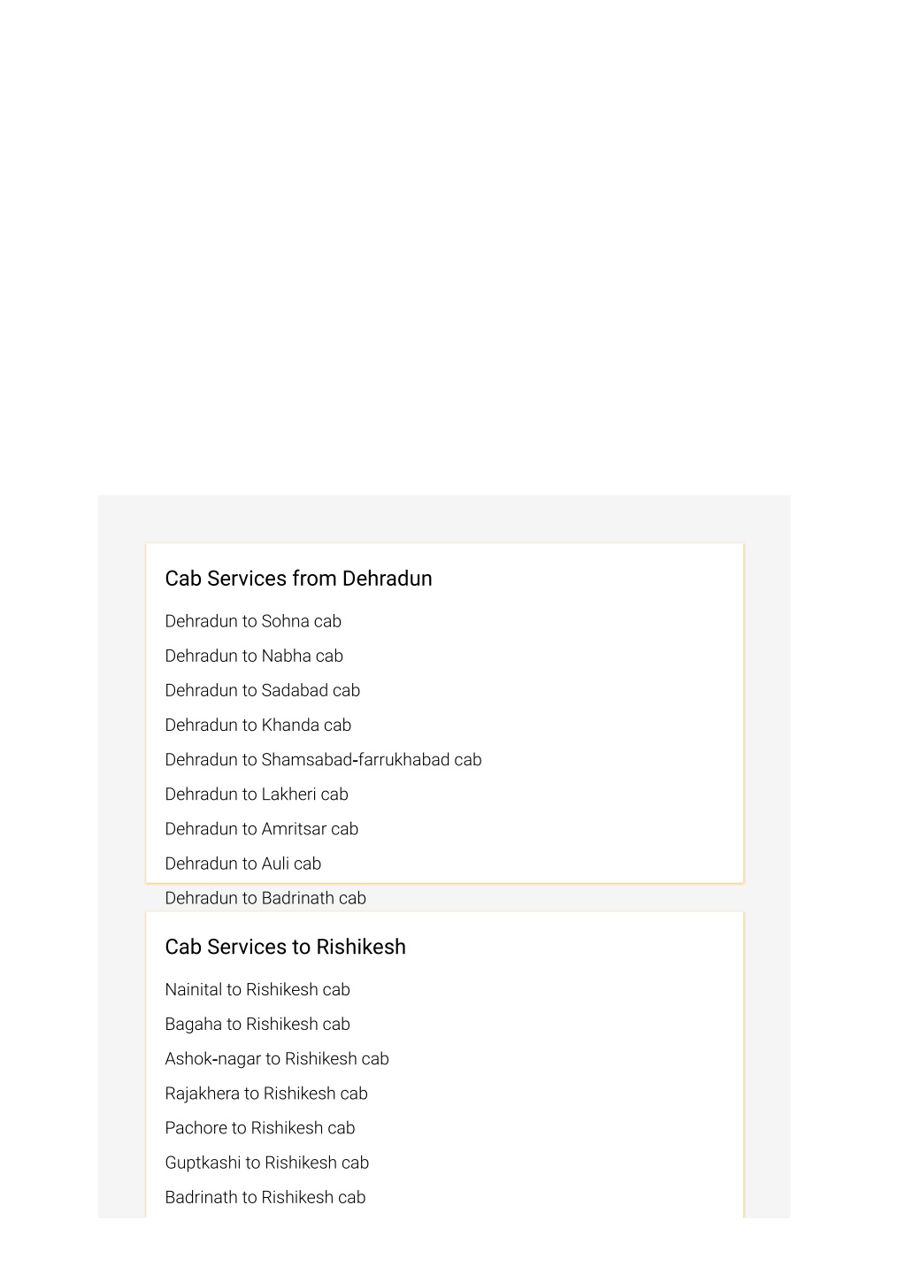Open Dehradun to Amritsar cab link

pos(262,829)
